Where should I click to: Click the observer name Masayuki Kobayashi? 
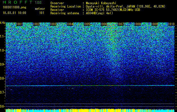coord(101,3)
